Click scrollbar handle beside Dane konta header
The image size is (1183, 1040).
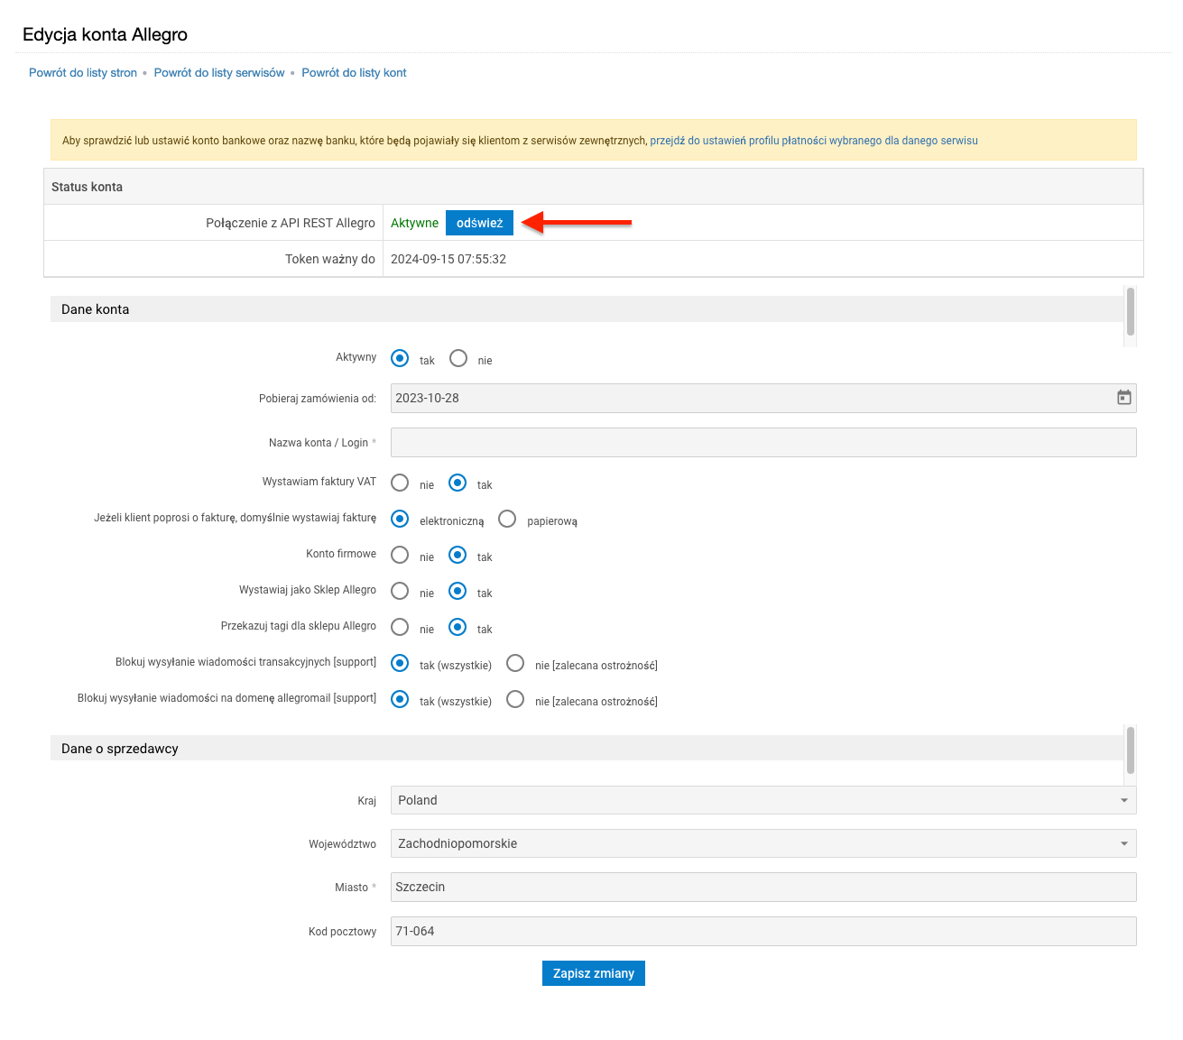point(1131,311)
